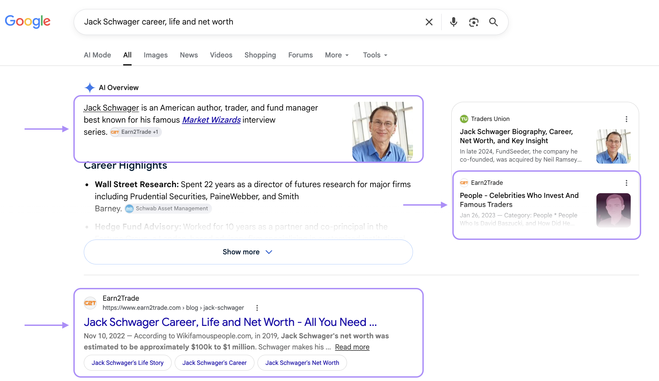Click the AI Overview sparkle icon
Screen dimensions: 659x381
[x=90, y=88]
